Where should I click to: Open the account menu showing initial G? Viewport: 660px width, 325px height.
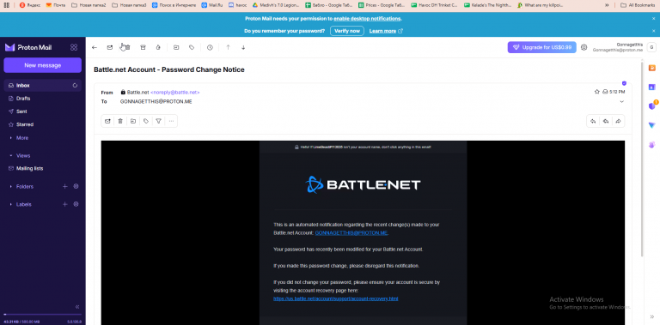(651, 47)
